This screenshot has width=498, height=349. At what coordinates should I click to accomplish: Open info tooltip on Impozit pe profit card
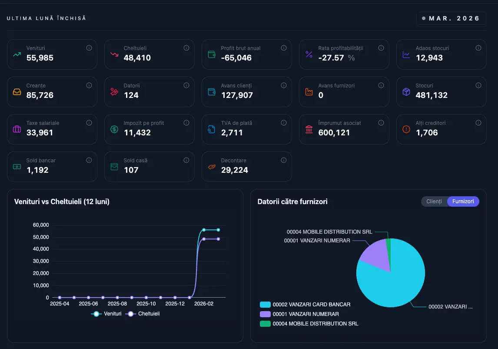pyautogui.click(x=186, y=123)
